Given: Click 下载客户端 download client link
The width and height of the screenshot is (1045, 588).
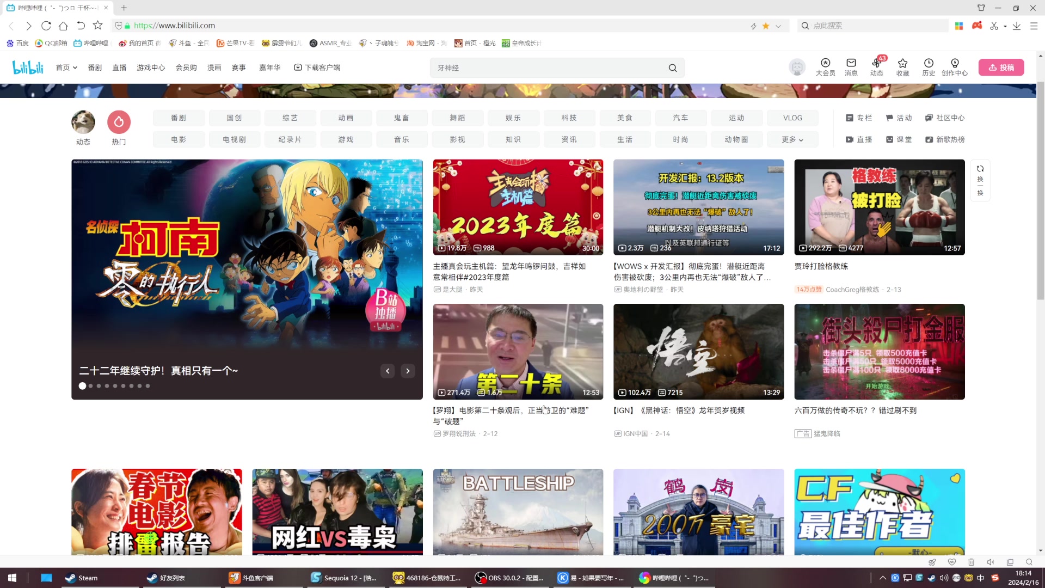Looking at the screenshot, I should pyautogui.click(x=317, y=68).
